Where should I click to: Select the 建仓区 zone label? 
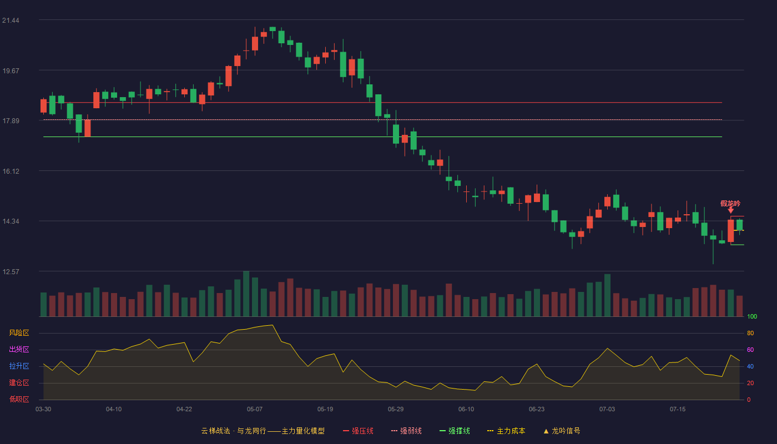pyautogui.click(x=19, y=383)
